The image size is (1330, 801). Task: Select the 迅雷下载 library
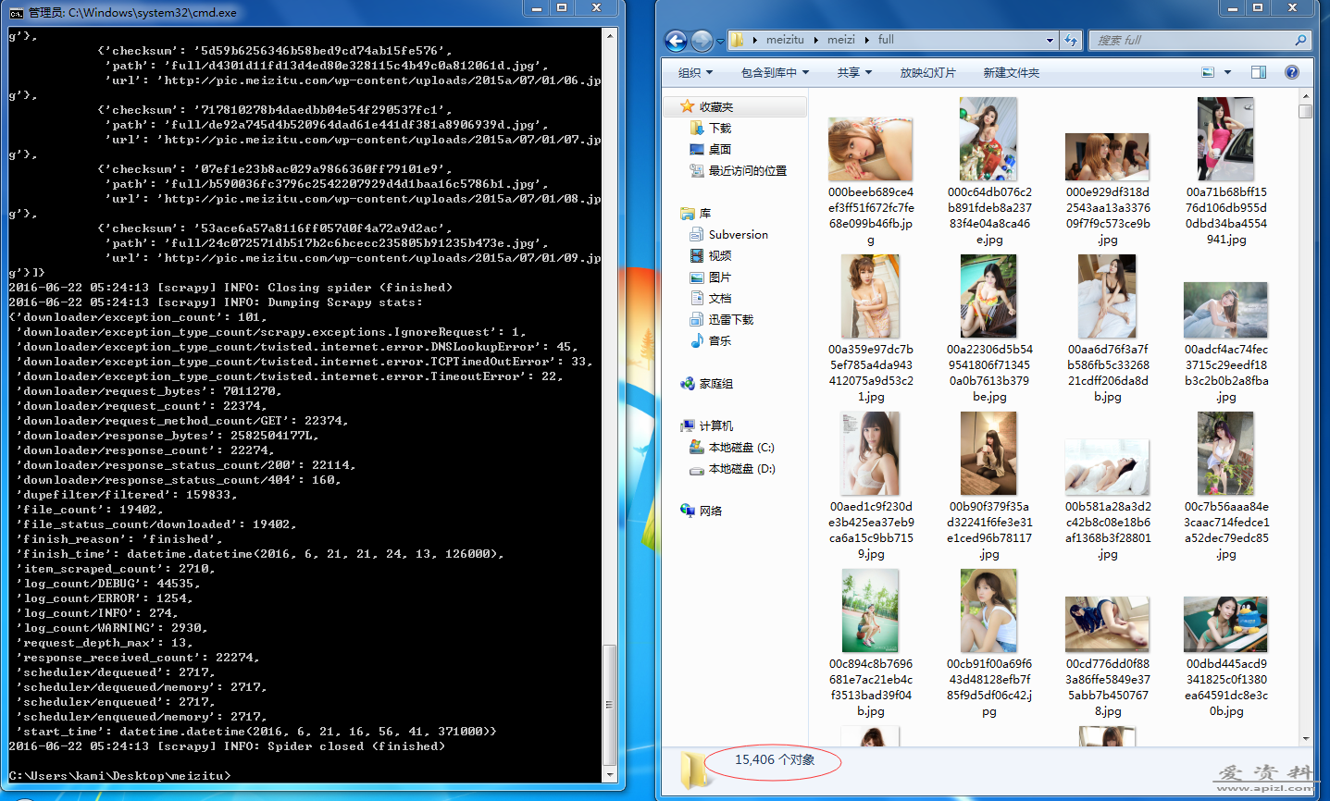tap(730, 320)
